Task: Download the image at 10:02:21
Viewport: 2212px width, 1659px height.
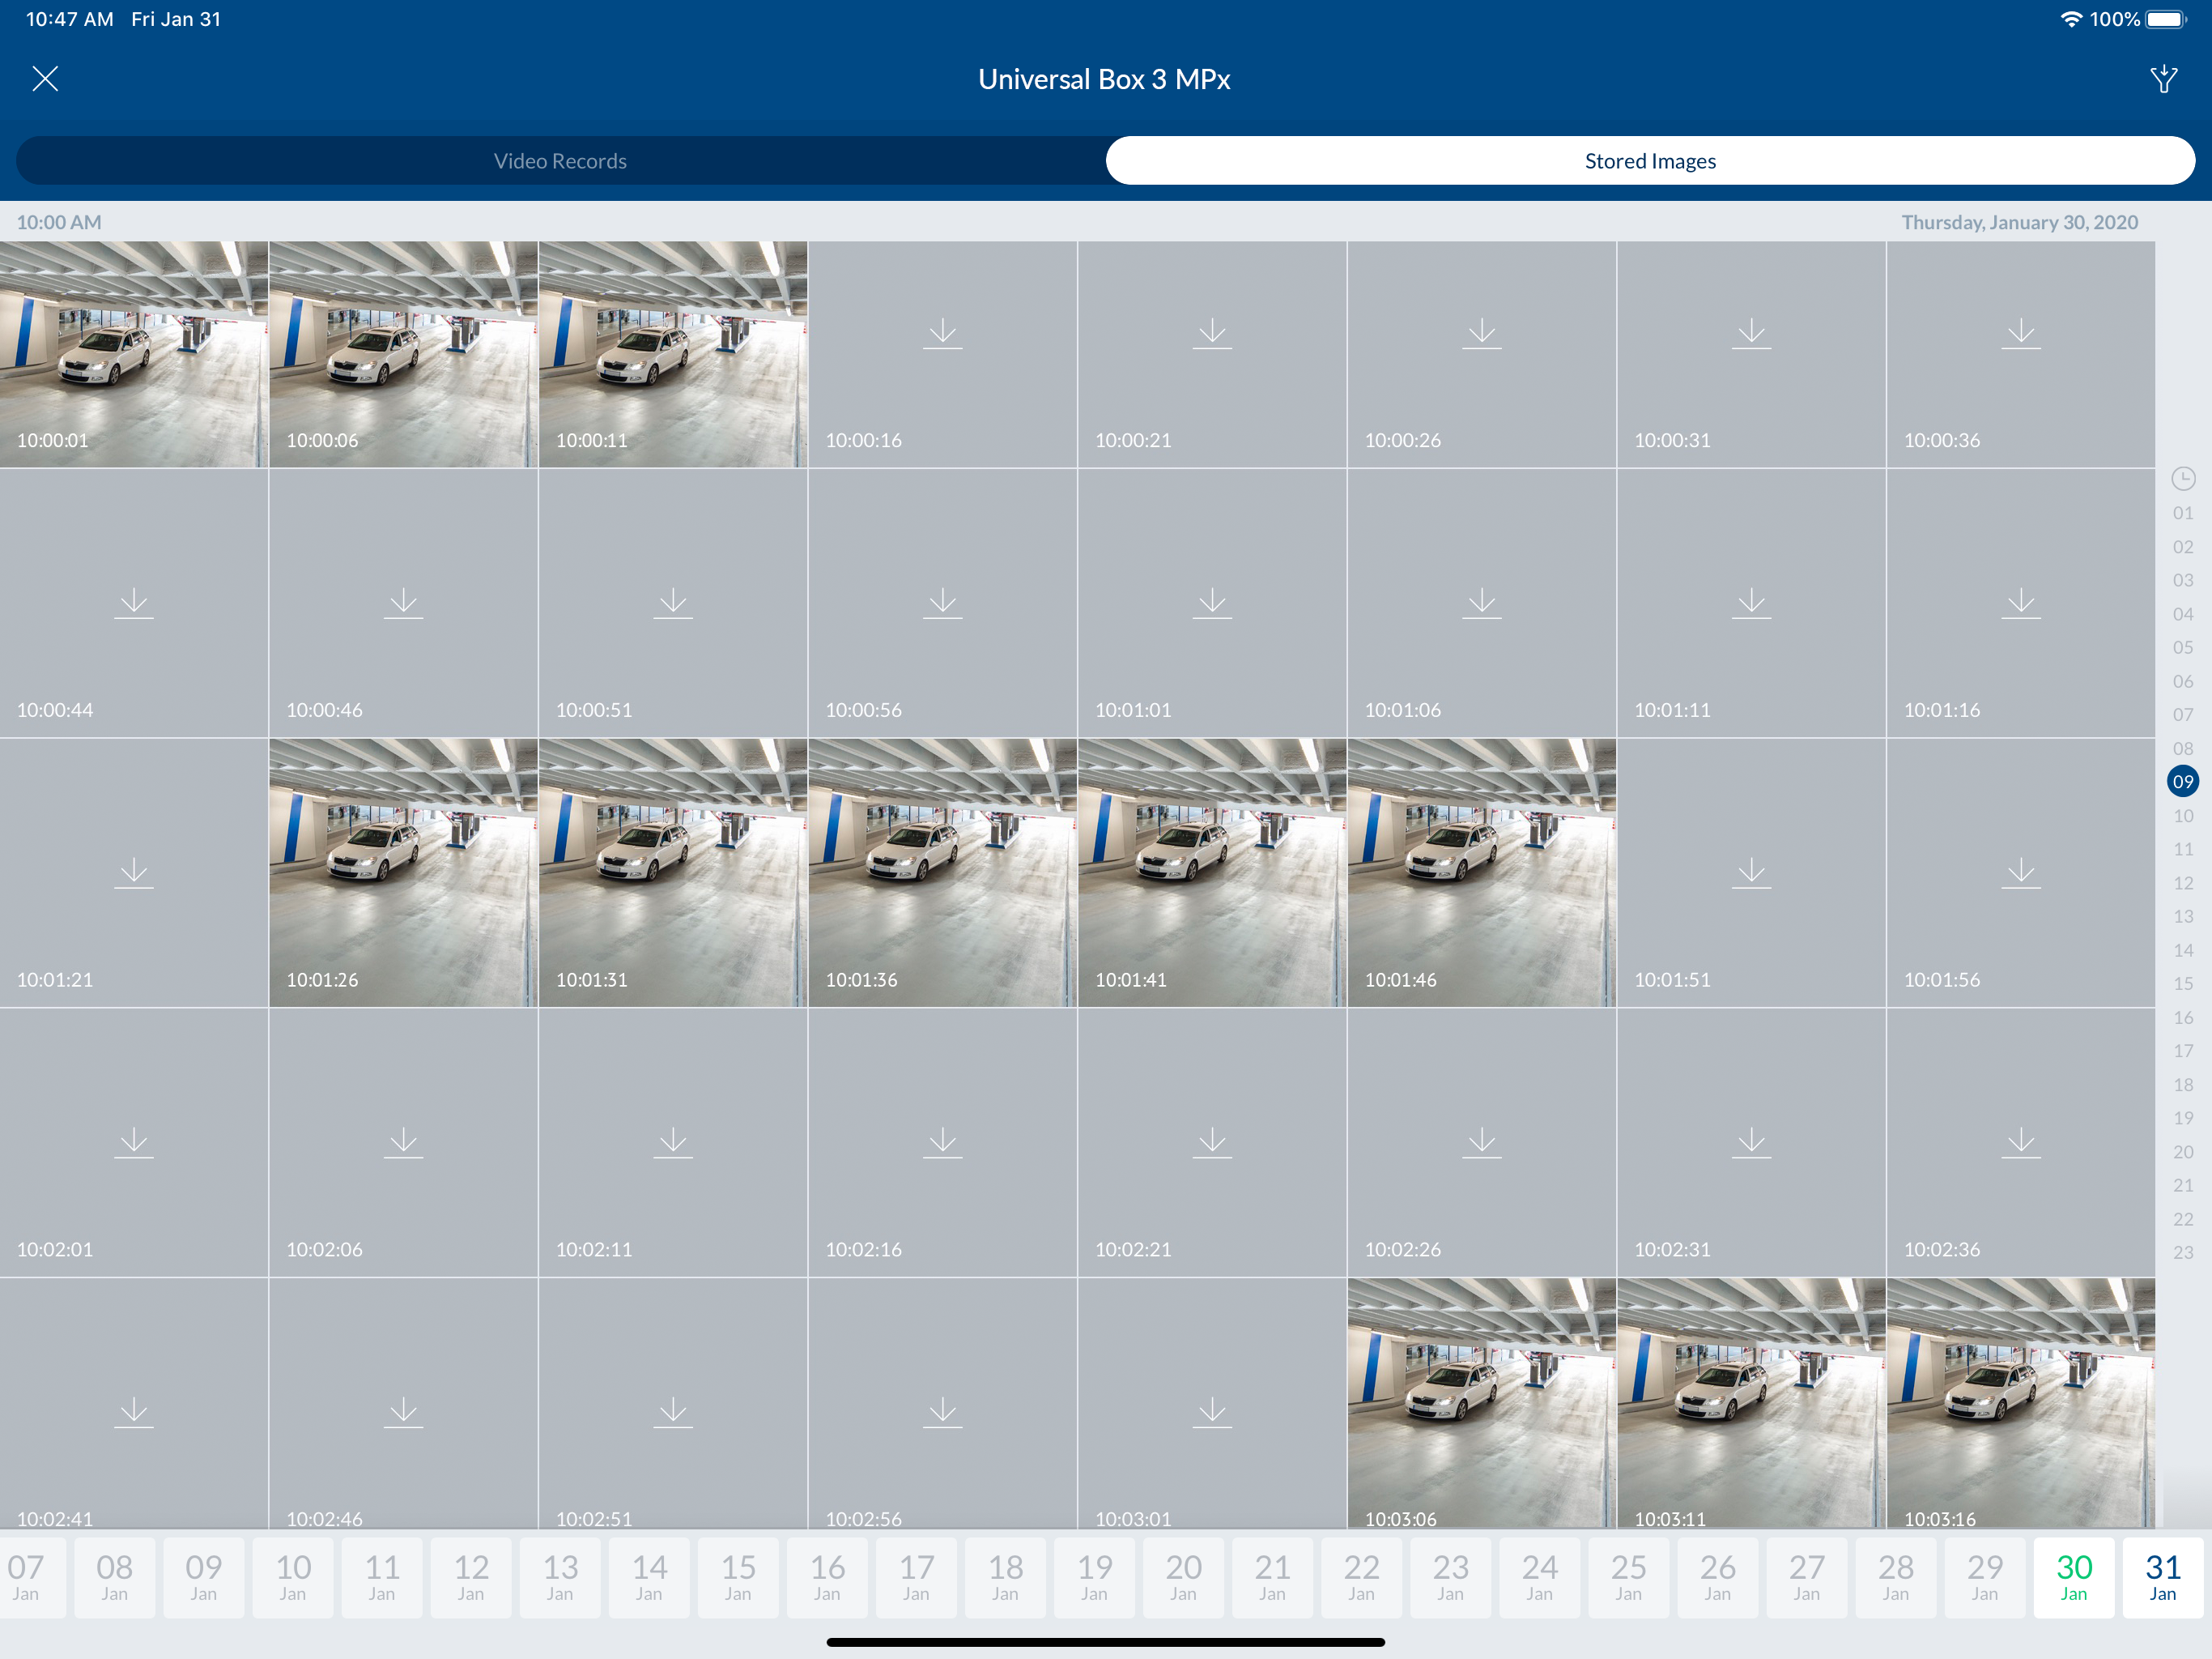Action: point(1212,1143)
